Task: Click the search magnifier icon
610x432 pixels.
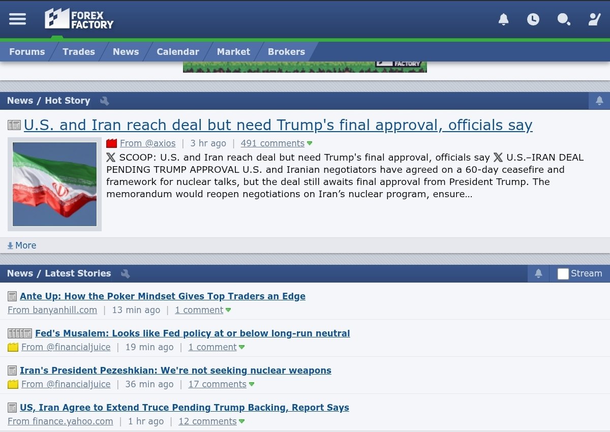Action: [564, 19]
